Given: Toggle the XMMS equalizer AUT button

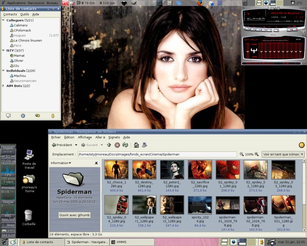Looking at the screenshot, I should (254, 40).
